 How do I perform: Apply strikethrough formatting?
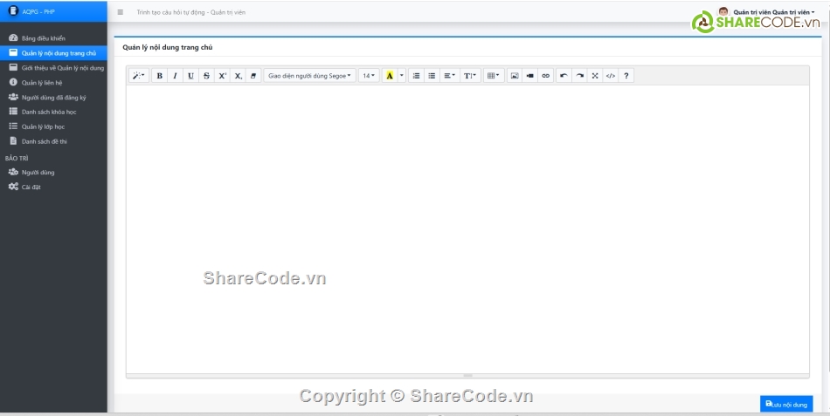tap(206, 76)
